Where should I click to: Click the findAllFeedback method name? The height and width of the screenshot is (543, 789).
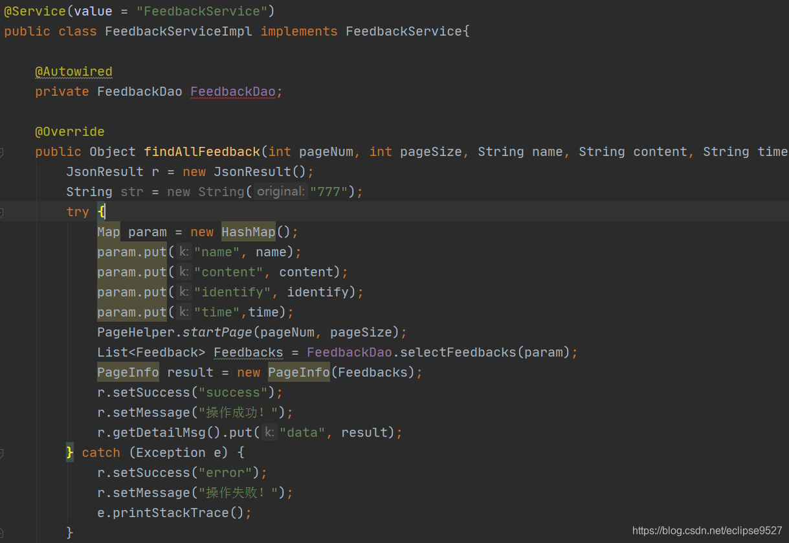pos(202,151)
